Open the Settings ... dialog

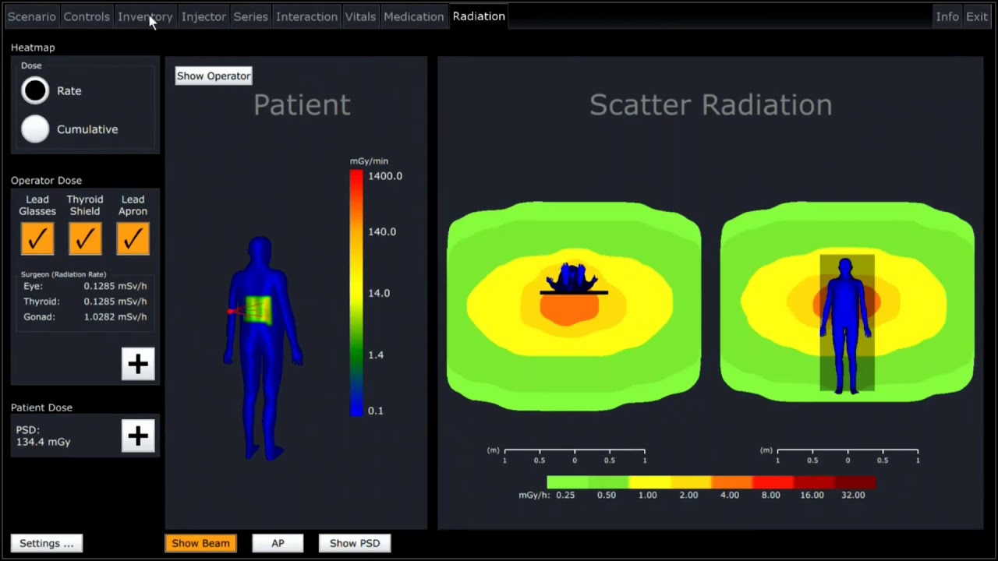(x=47, y=543)
